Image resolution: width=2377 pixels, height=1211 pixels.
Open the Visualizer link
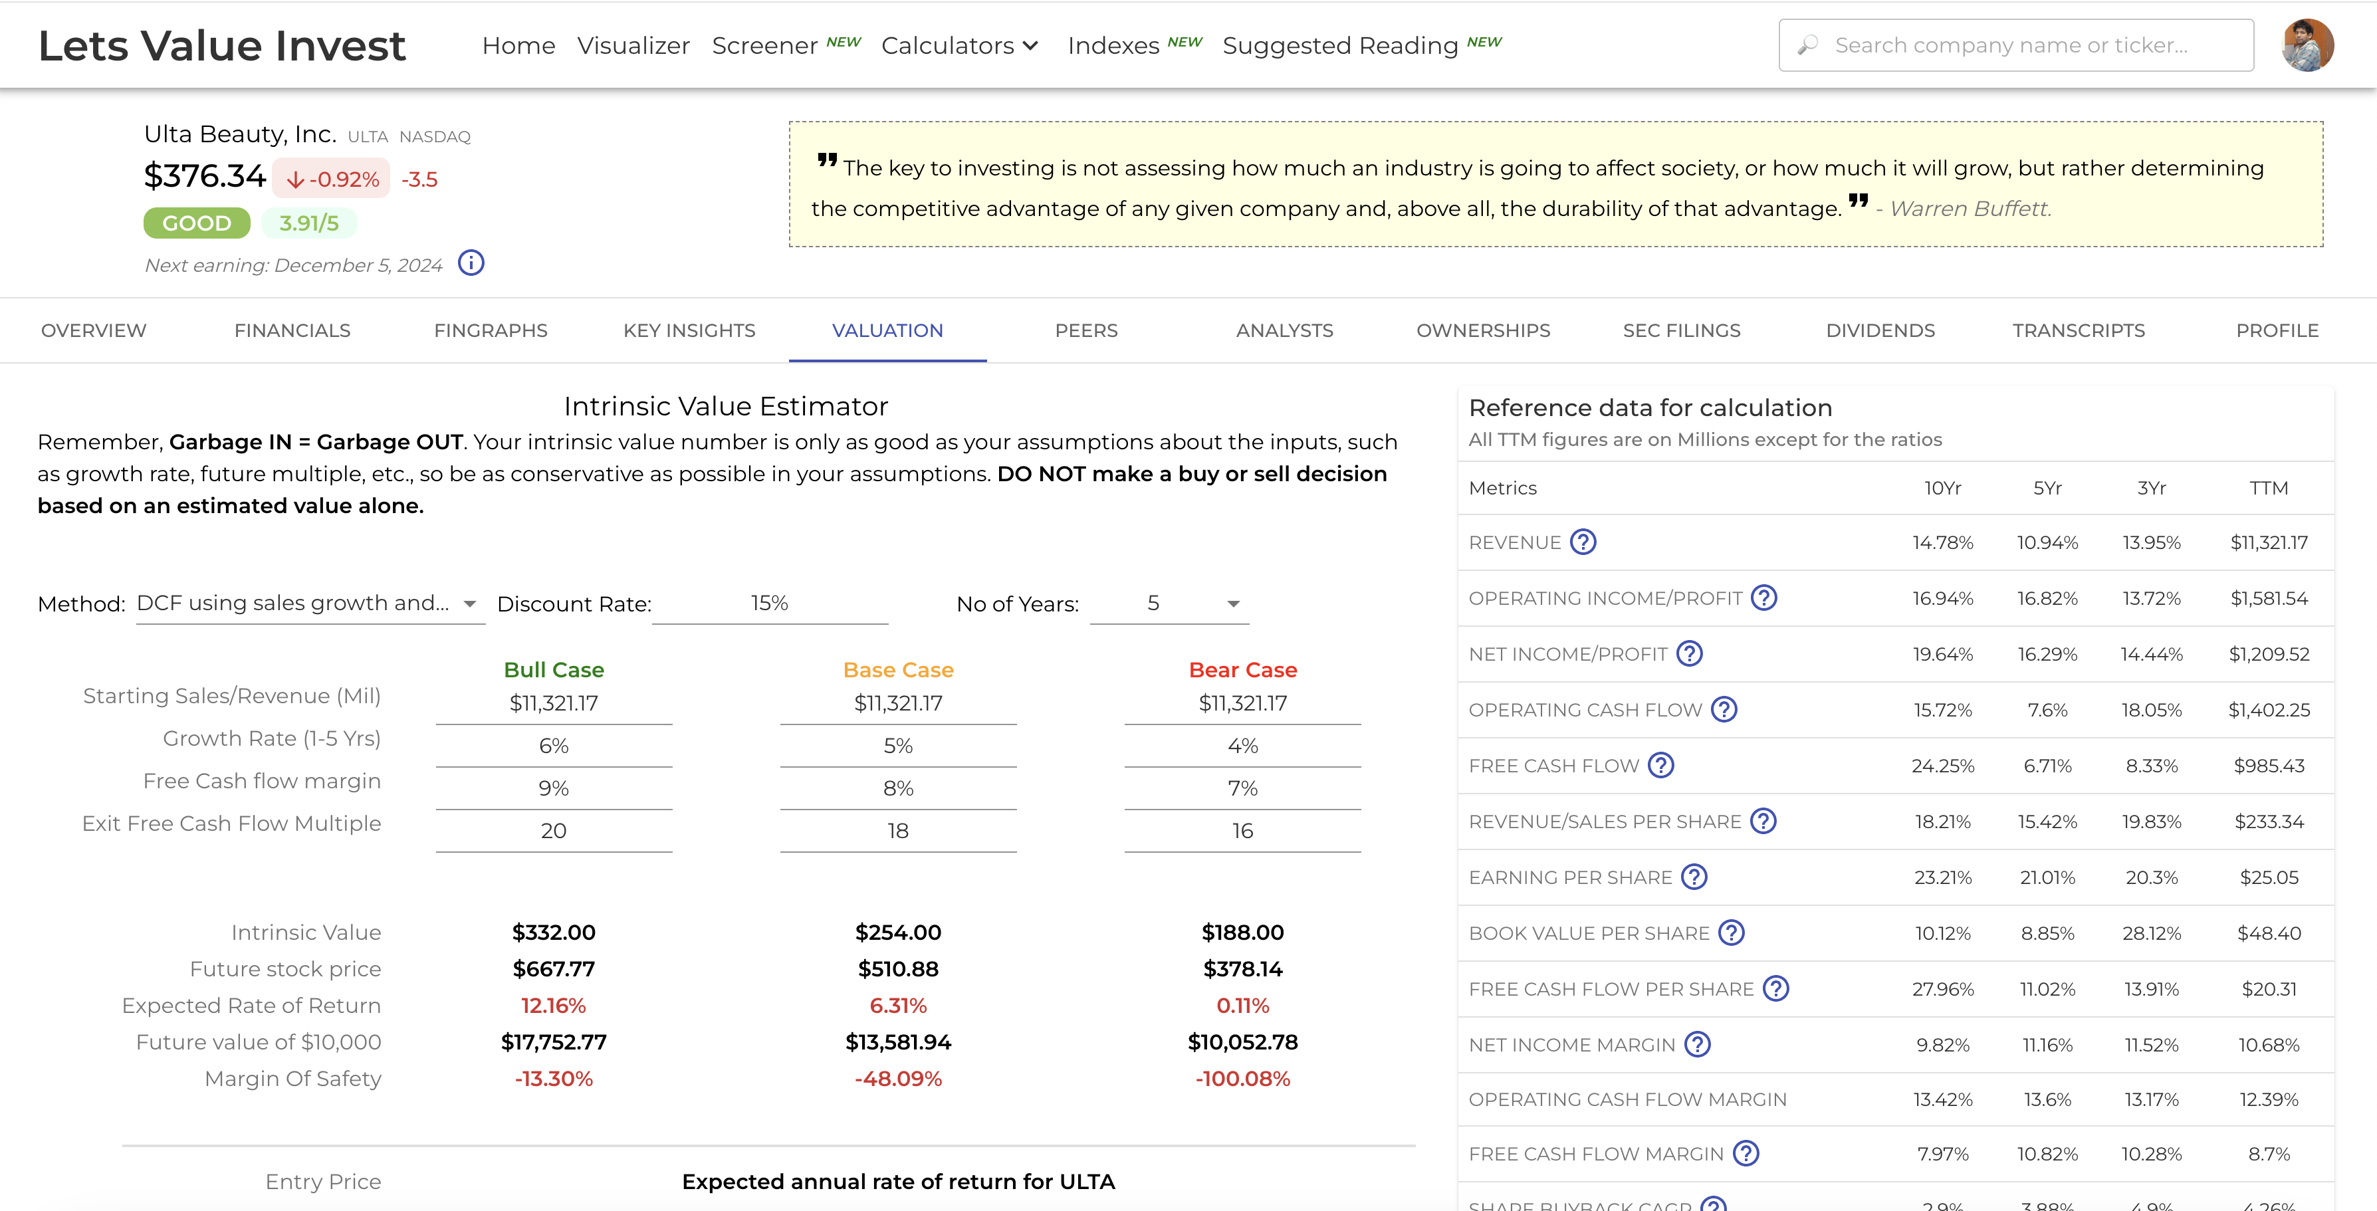(x=633, y=45)
